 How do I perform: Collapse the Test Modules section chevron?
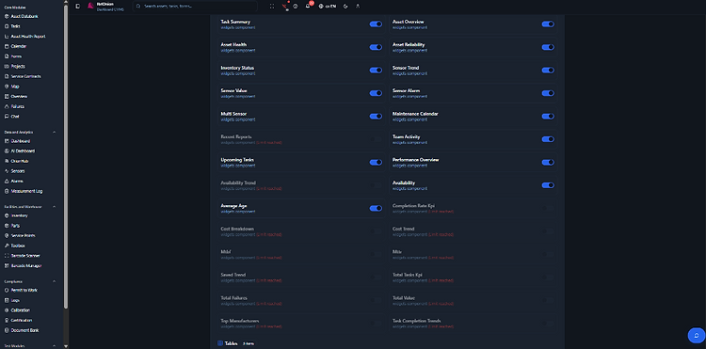[x=55, y=346]
